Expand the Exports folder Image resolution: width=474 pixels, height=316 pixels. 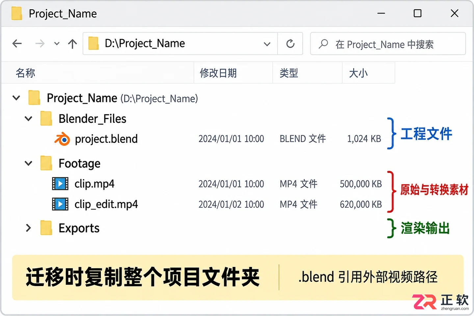pyautogui.click(x=28, y=228)
